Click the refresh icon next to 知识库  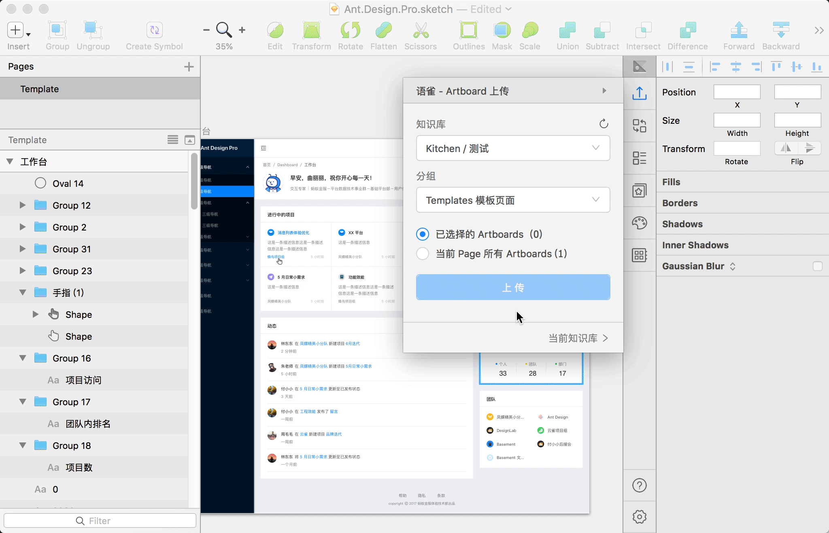click(x=604, y=124)
